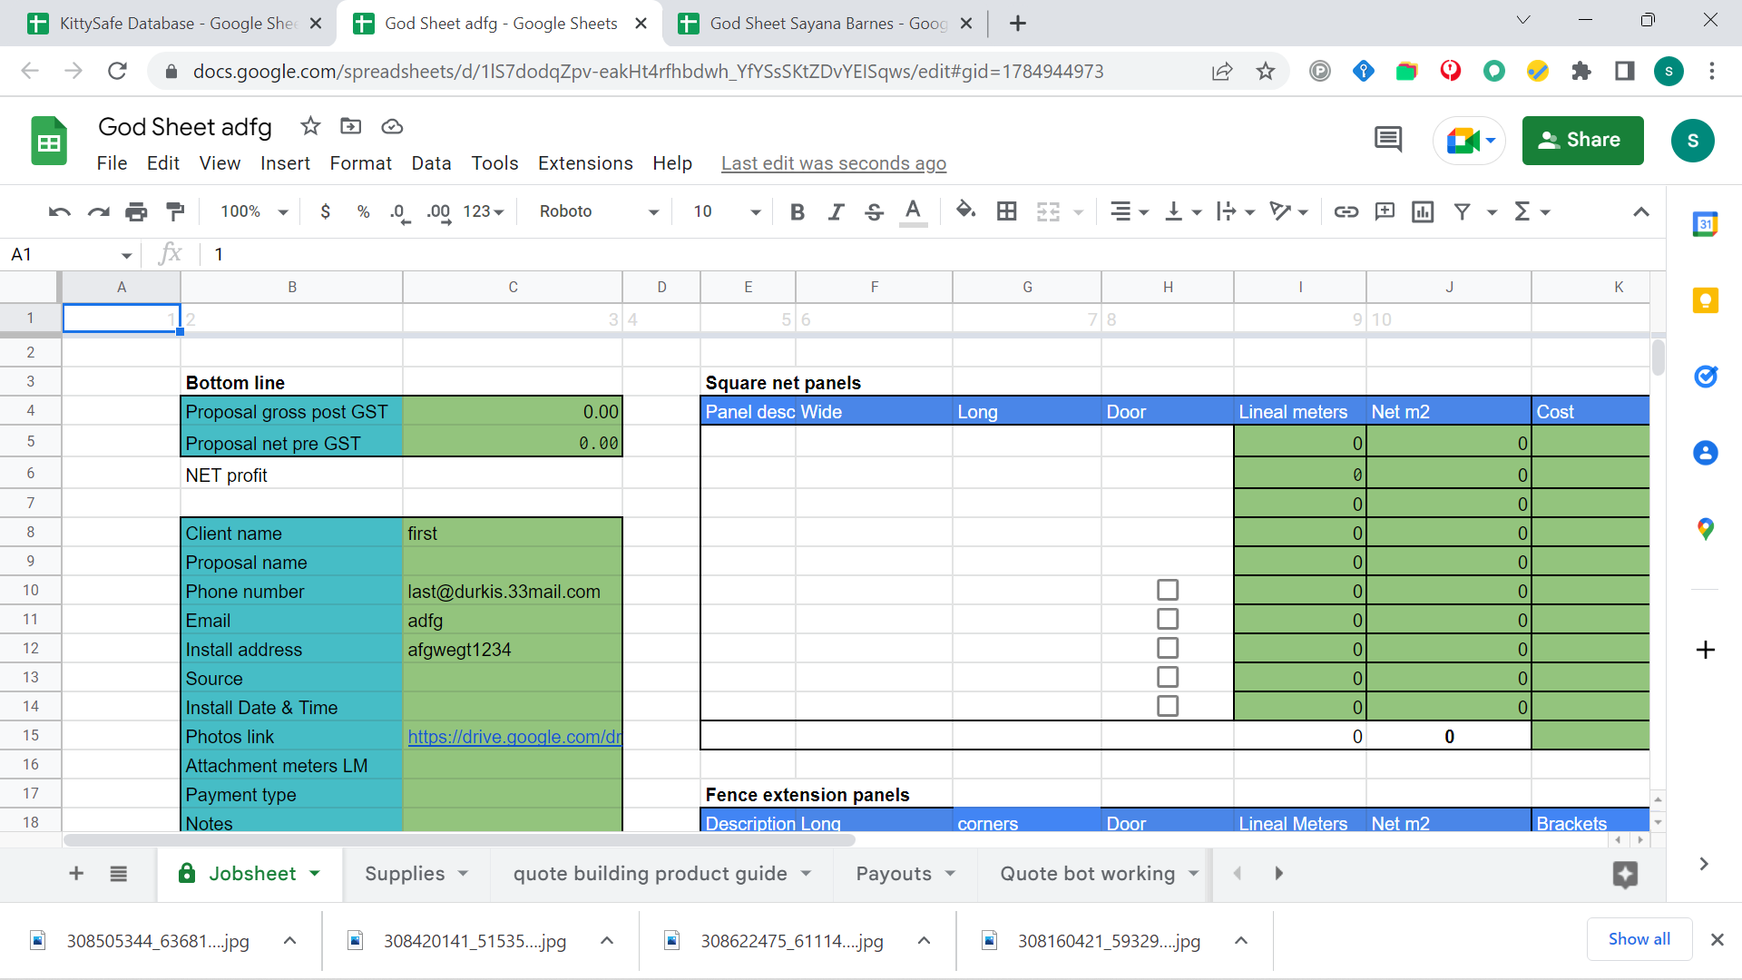Click the Redo icon in toolbar

click(98, 211)
